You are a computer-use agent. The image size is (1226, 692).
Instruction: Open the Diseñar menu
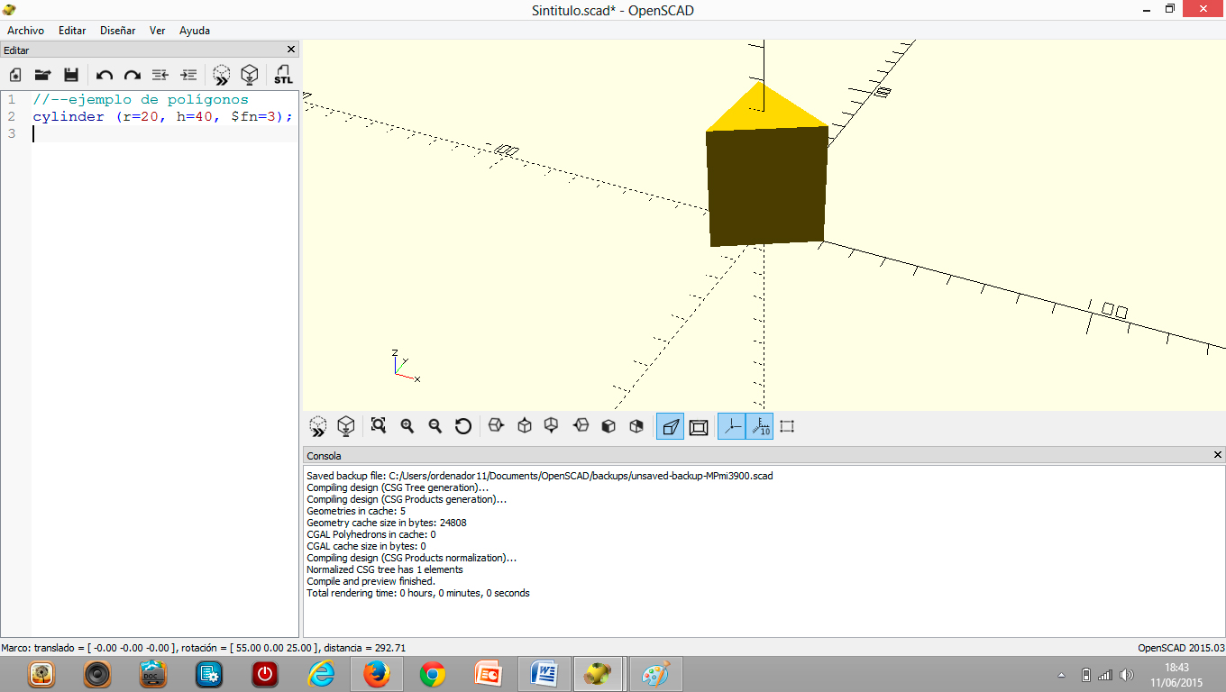pyautogui.click(x=117, y=30)
